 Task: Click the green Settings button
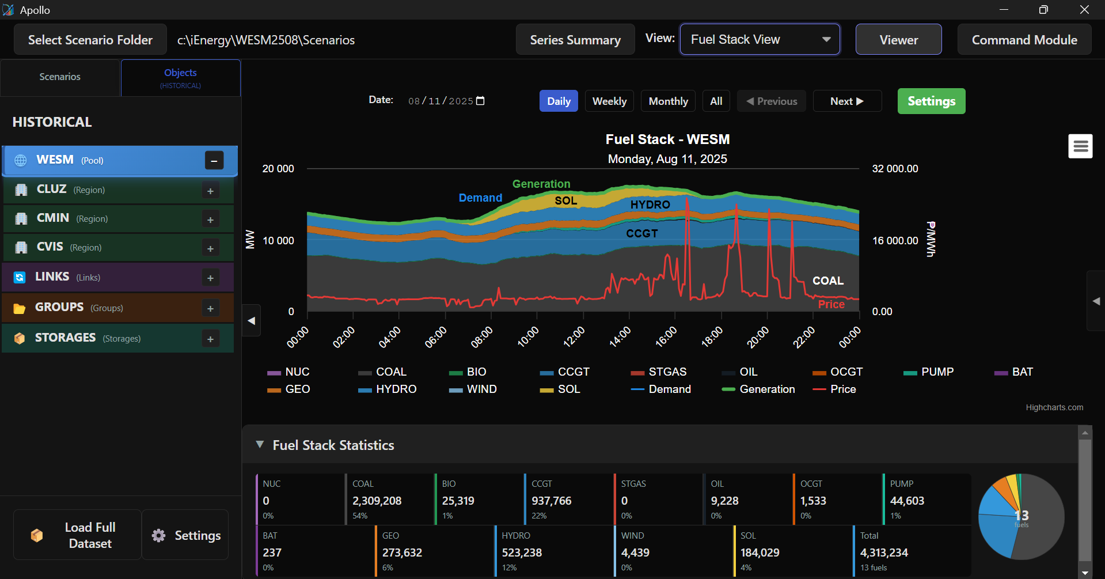click(x=931, y=101)
